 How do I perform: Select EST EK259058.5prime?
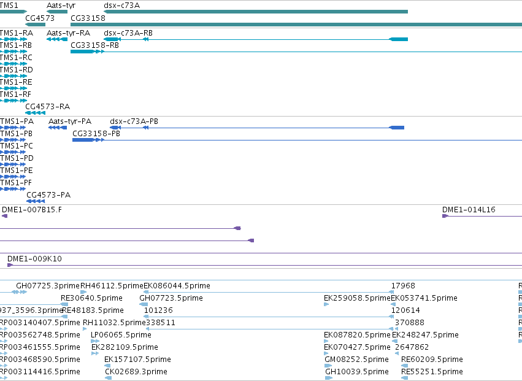[x=357, y=298]
